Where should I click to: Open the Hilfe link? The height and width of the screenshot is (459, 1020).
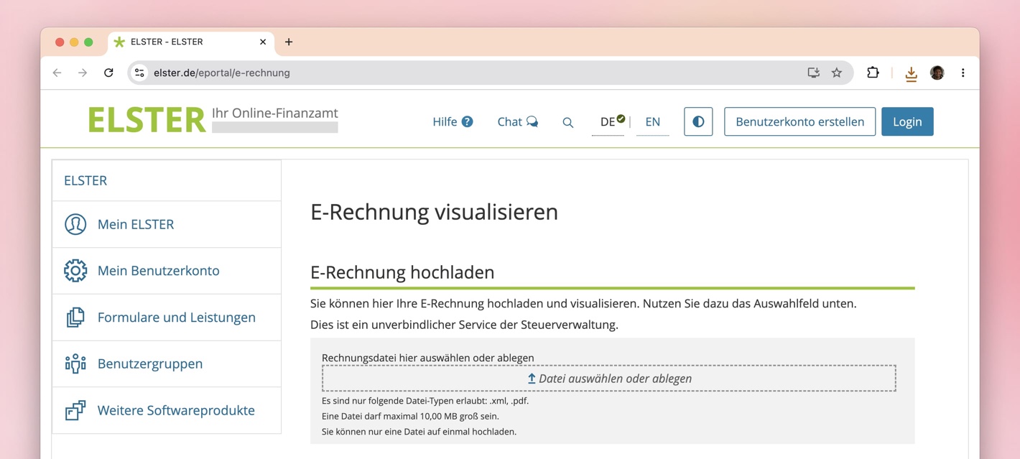(x=453, y=121)
